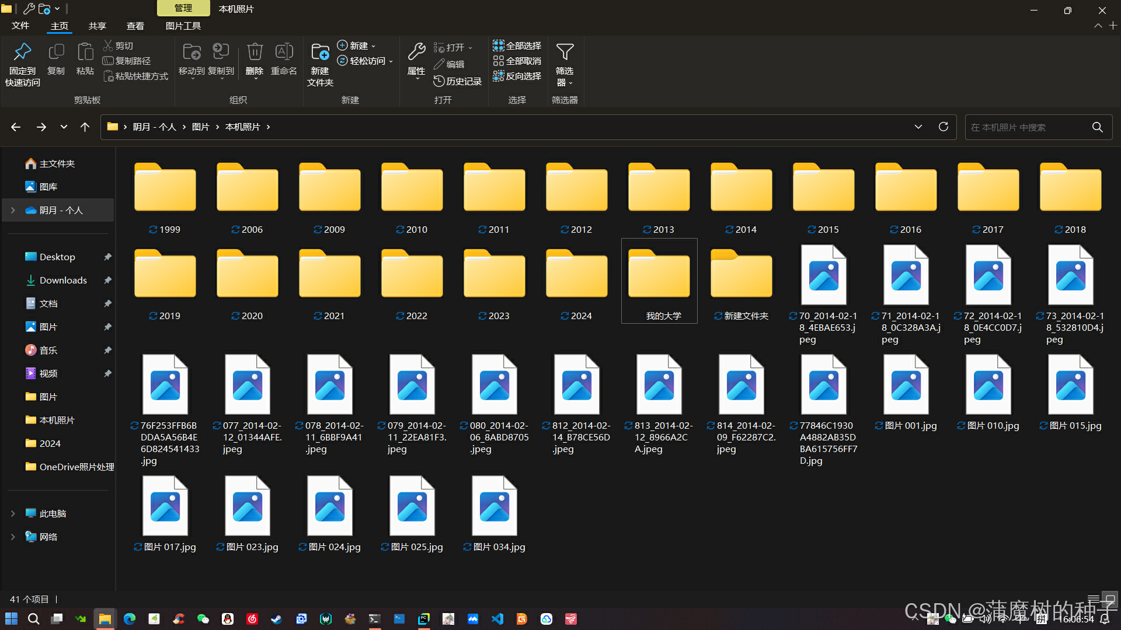Click the Pin to Quick Access icon
1121x630 pixels.
coord(23,52)
